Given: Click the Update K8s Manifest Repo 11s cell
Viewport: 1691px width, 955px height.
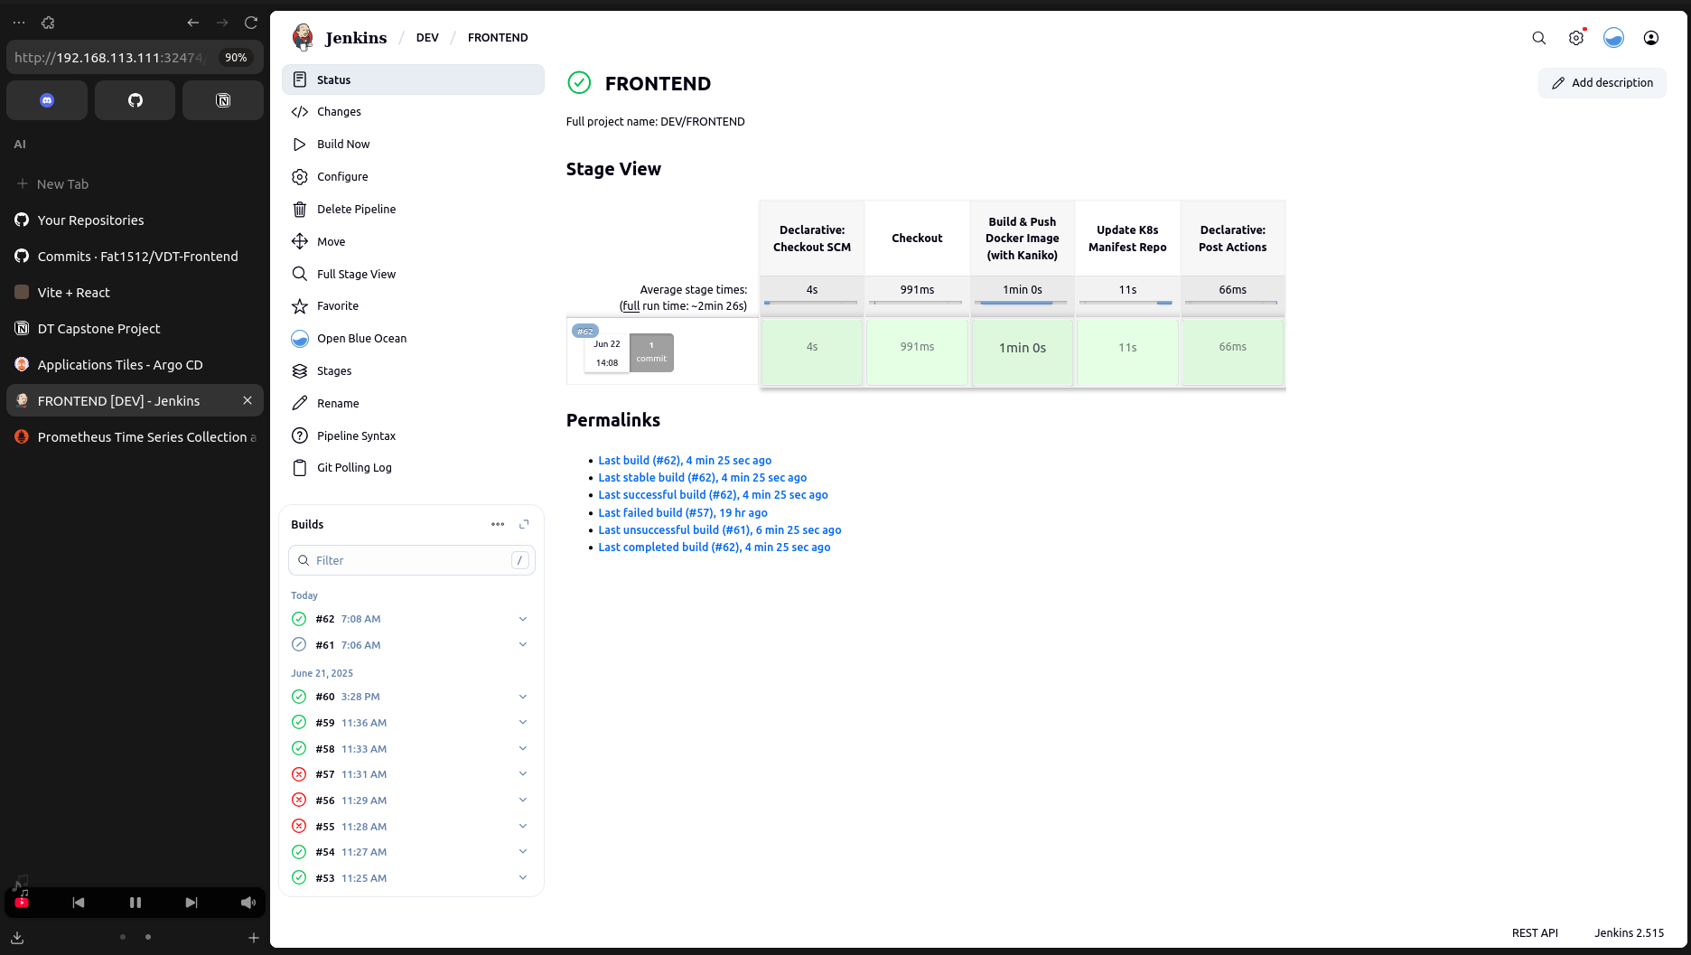Looking at the screenshot, I should pyautogui.click(x=1127, y=351).
